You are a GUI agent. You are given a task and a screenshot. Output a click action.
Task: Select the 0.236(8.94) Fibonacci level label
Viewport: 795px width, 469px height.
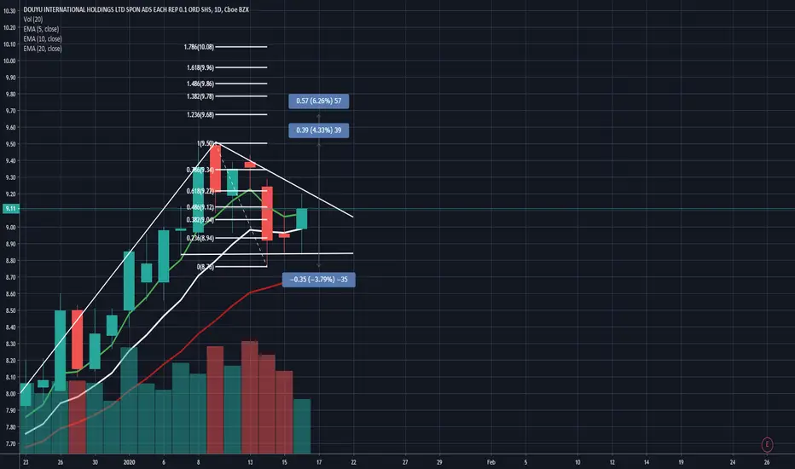(200, 238)
